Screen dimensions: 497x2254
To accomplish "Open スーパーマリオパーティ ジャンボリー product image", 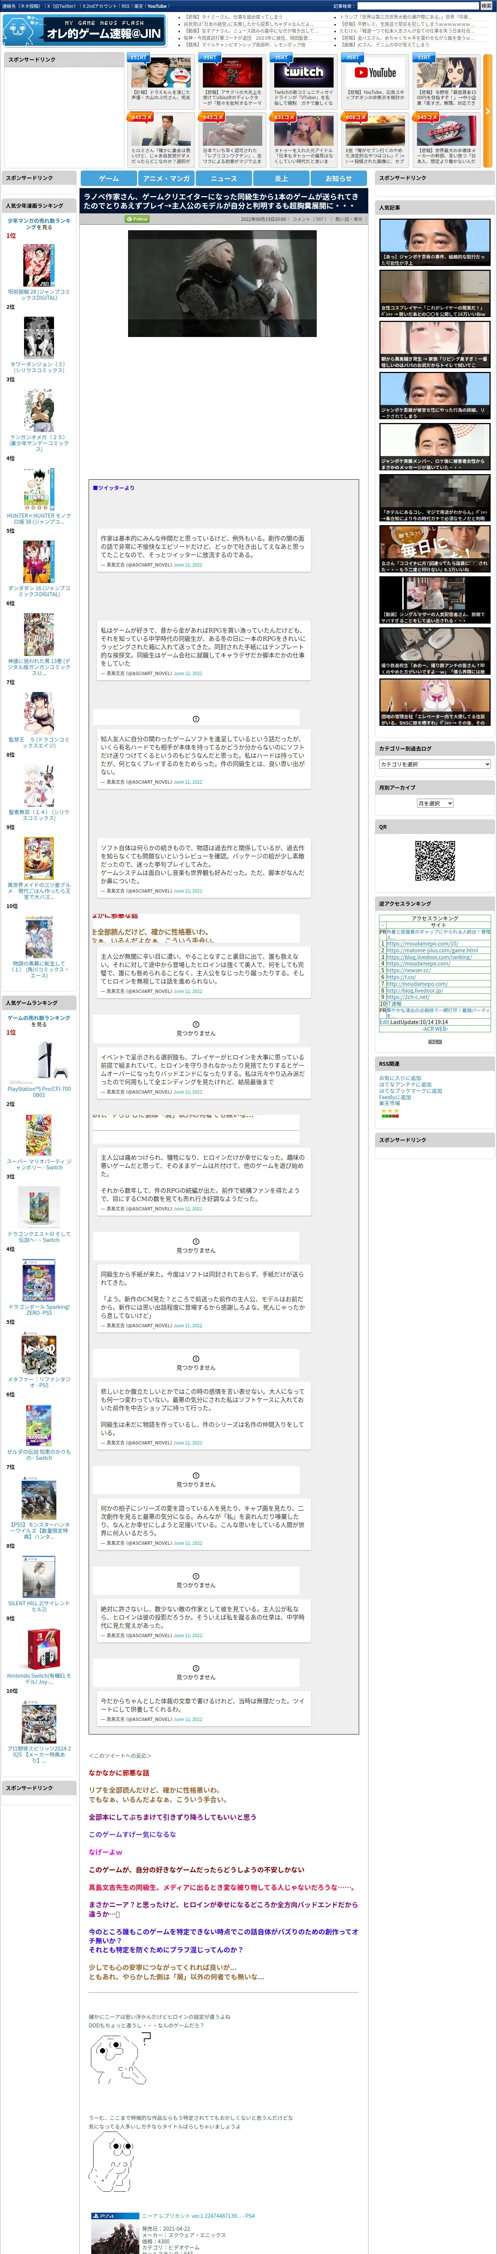I will point(39,1135).
